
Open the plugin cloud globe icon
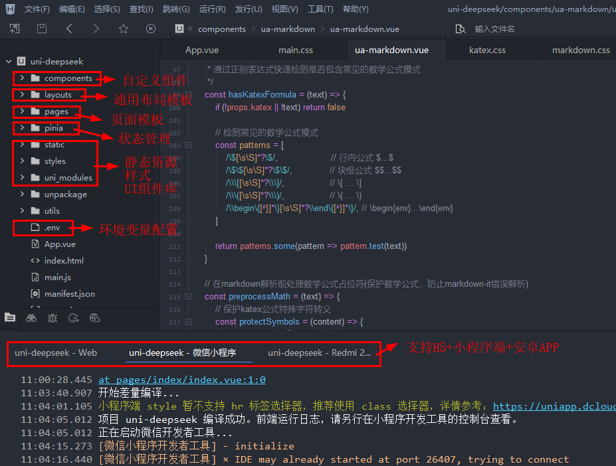coord(94,319)
